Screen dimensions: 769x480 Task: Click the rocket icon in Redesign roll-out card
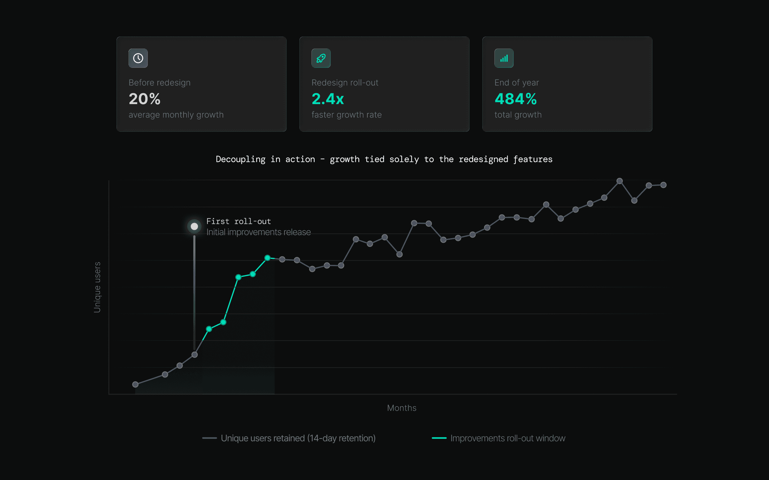coord(321,58)
